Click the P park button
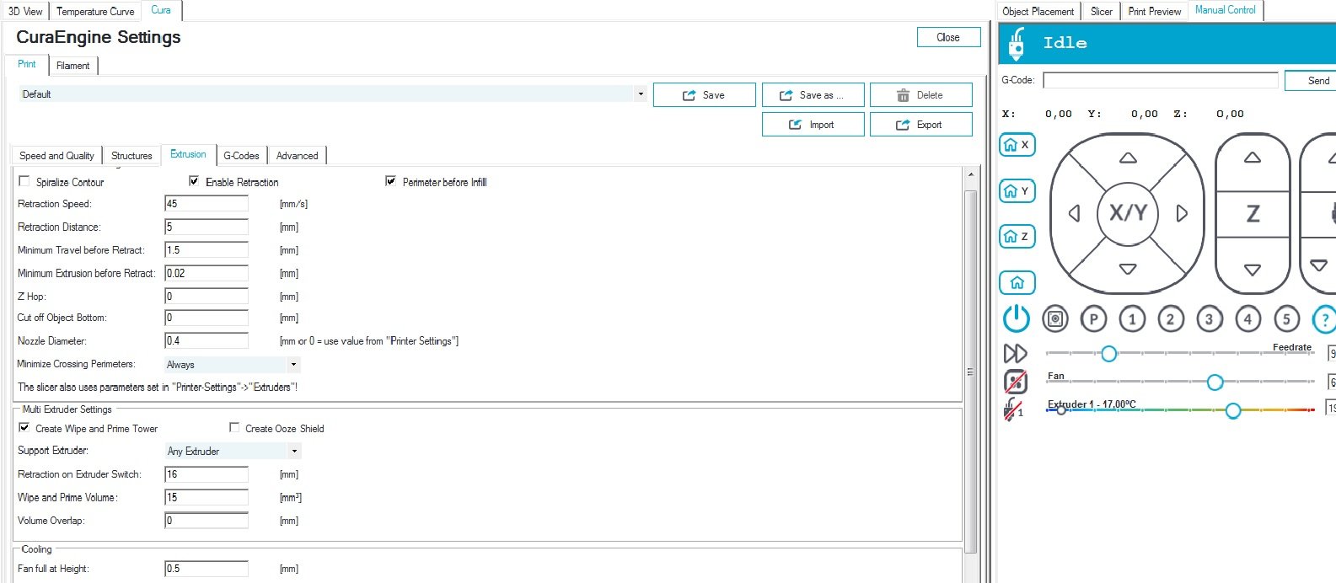This screenshot has width=1336, height=583. coord(1093,319)
